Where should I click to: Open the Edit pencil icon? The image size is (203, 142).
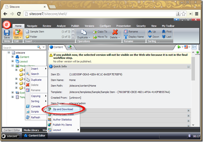click(x=18, y=32)
